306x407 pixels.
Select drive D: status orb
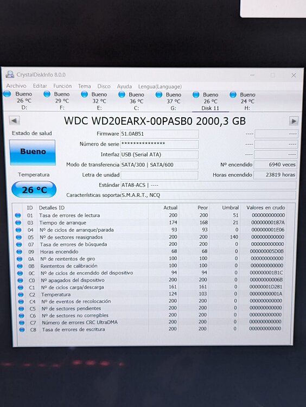tap(7, 94)
